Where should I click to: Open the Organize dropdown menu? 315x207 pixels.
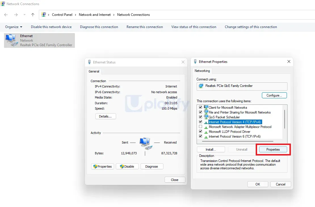(x=14, y=27)
